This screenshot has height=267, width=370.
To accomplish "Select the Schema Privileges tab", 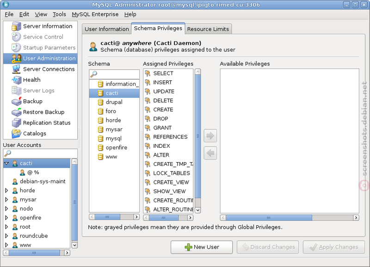I will 158,28.
